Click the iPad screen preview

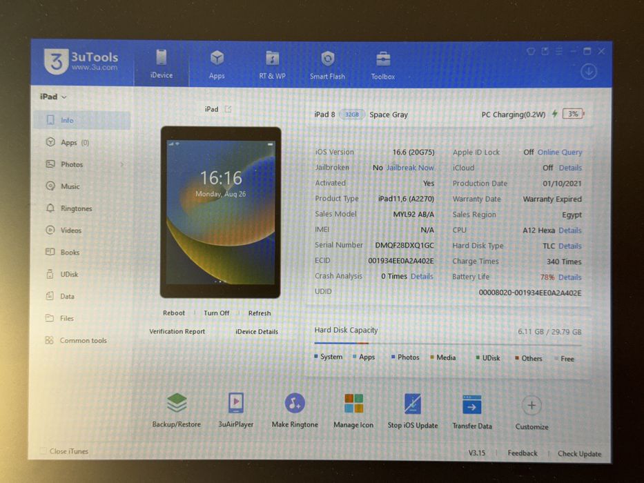(x=221, y=212)
